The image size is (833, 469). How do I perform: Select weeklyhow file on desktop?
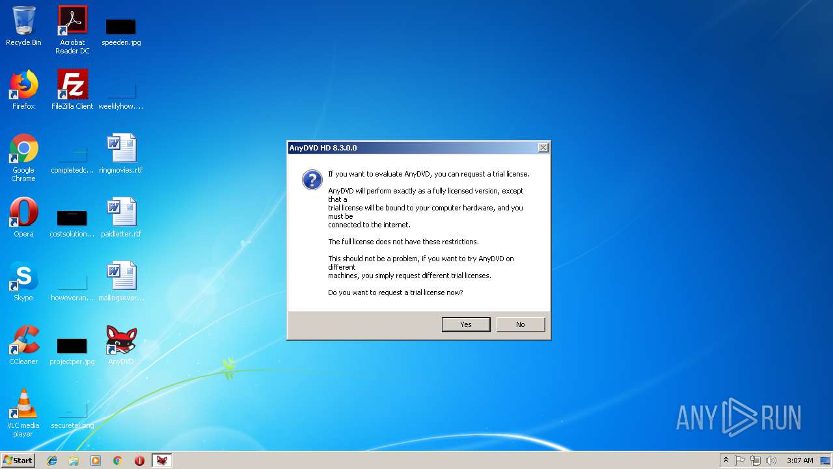point(121,94)
